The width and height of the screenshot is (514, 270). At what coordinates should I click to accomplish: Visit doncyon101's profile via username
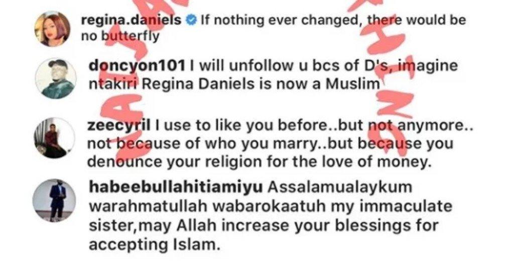pos(138,66)
